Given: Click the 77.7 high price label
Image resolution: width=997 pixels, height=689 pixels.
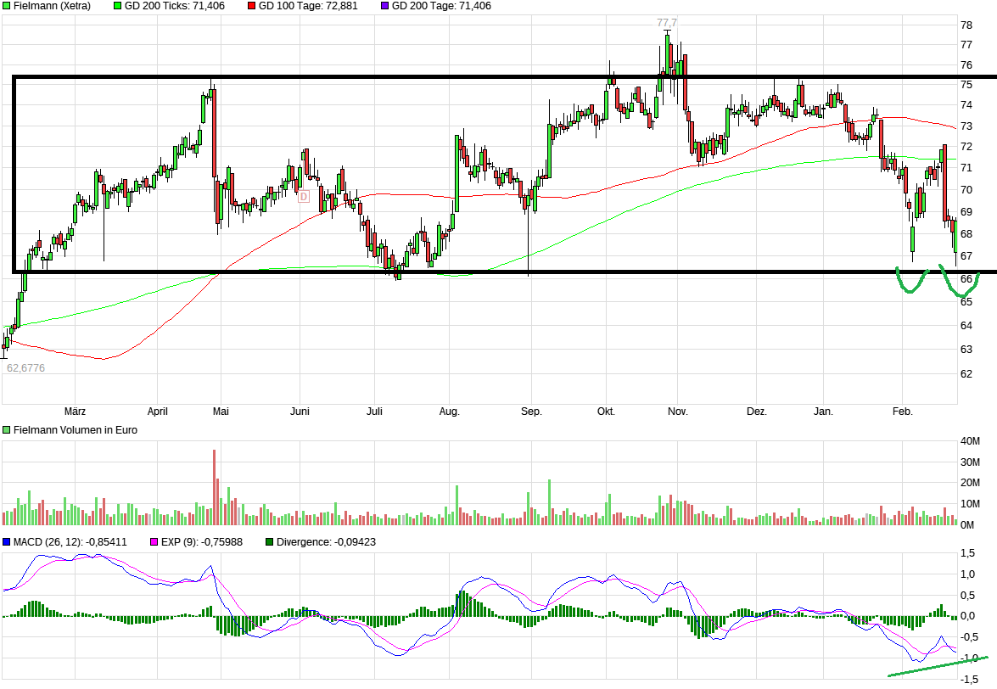Looking at the screenshot, I should pos(668,23).
